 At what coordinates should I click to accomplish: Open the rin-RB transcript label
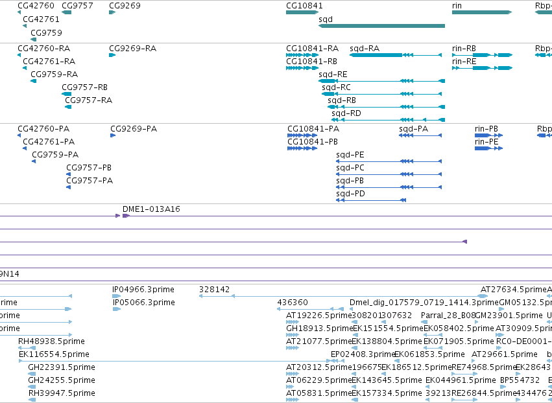click(x=464, y=49)
